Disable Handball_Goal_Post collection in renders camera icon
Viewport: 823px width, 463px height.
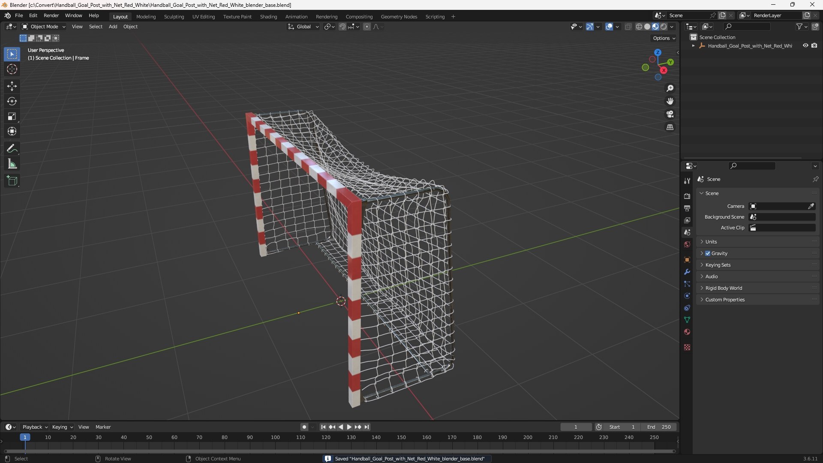click(814, 45)
